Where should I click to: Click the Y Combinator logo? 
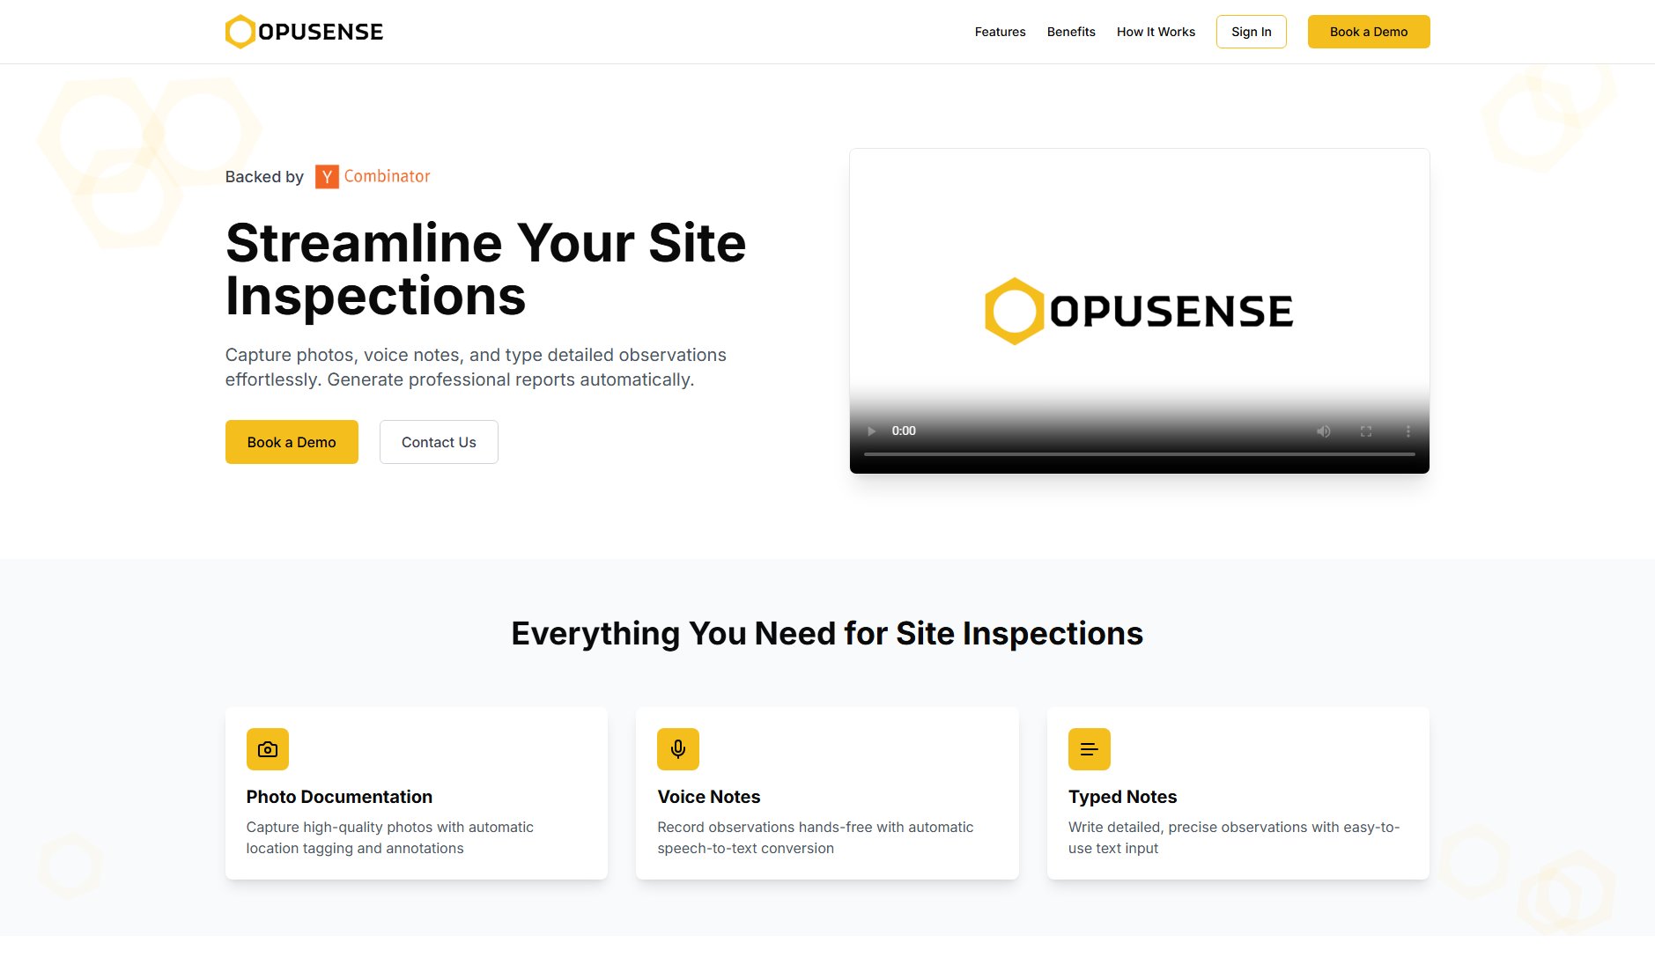coord(326,176)
